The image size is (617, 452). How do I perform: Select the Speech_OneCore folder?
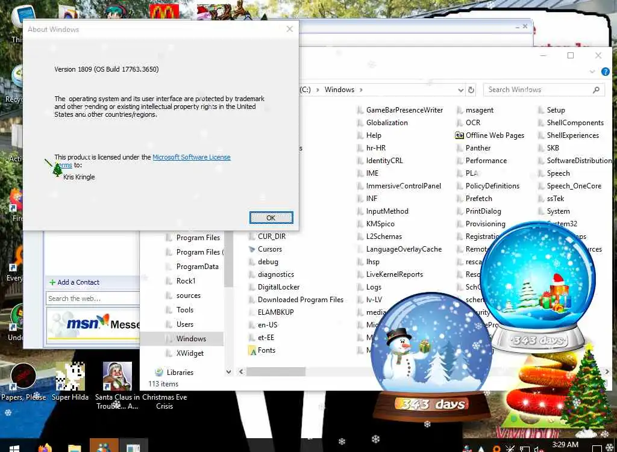tap(569, 185)
